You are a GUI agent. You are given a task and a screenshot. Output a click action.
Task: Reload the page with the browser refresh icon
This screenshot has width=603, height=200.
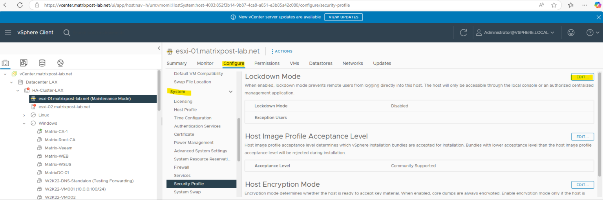[20, 5]
